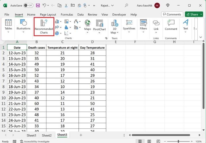This screenshot has width=206, height=143.
Task: Insert a waterfall or stock chart
Action: pyautogui.click(x=76, y=21)
